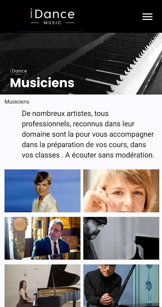Tap the iDance Music header logo
Viewport: 162px width, 307px height.
coord(52,17)
